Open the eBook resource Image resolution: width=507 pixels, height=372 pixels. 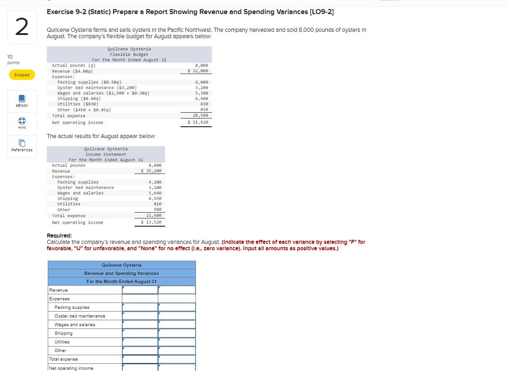[x=21, y=101]
